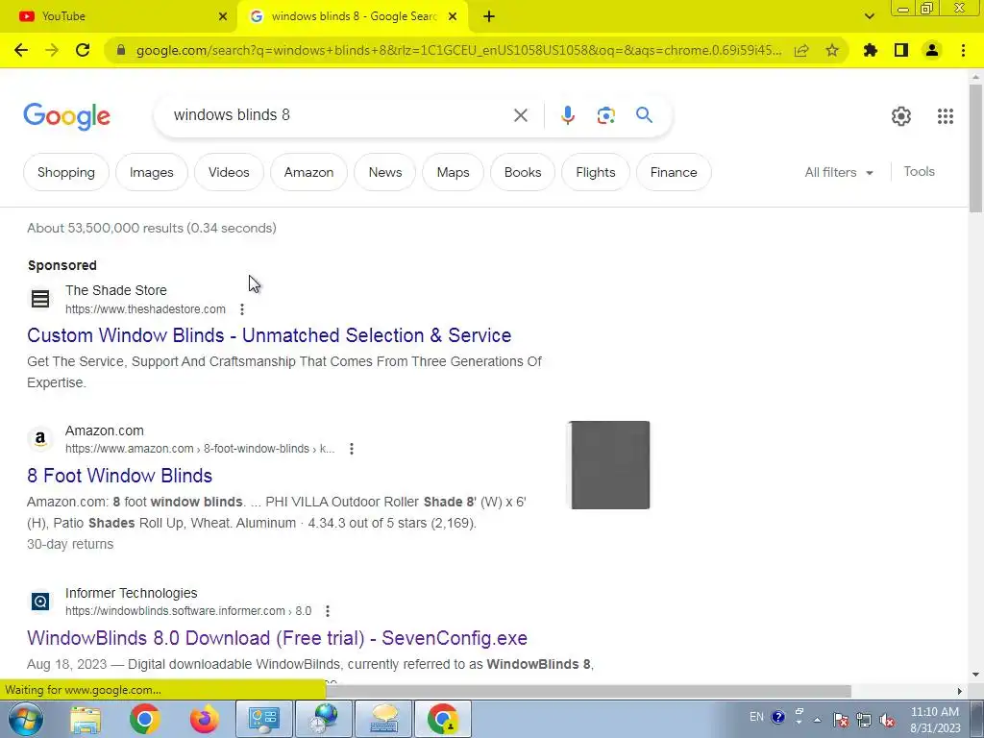Click the taskbar clock
The height and width of the screenshot is (738, 984).
[x=935, y=720]
